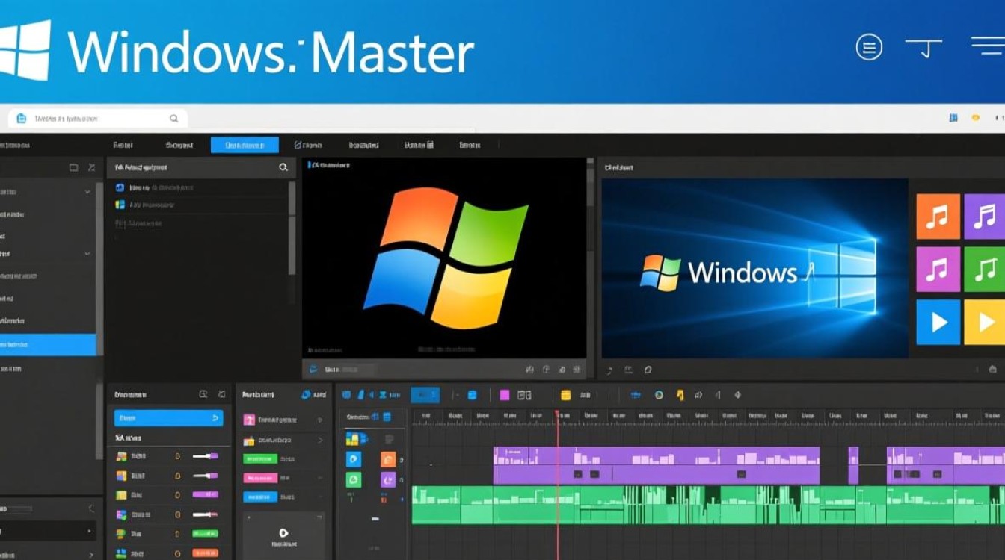Open the hamburger menu in blue header
This screenshot has height=560, width=1005.
tap(987, 46)
